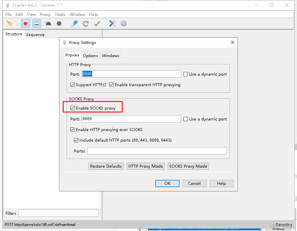Click SOCKS Proxy Mode button
The image size is (297, 231).
(x=188, y=166)
